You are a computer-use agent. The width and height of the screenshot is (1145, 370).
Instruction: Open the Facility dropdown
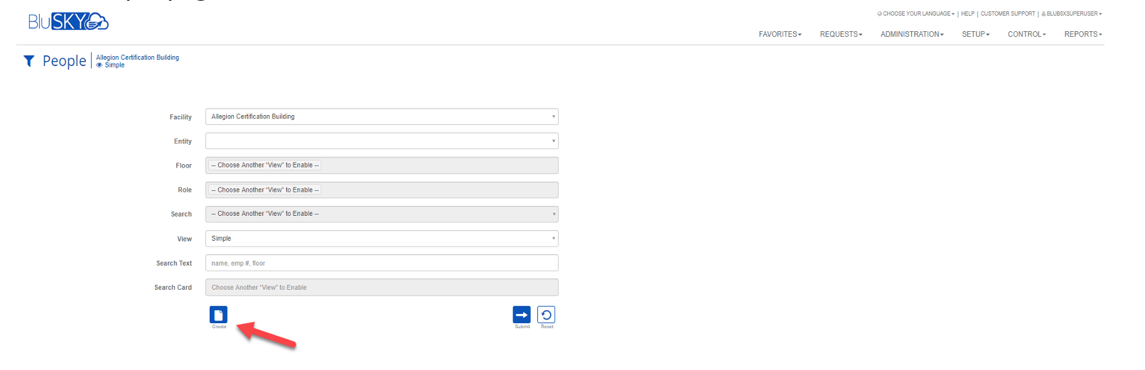381,116
